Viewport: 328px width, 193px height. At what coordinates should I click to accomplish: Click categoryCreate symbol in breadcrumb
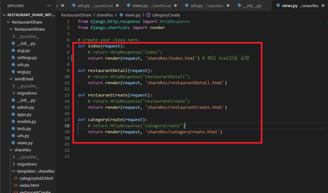(166, 15)
